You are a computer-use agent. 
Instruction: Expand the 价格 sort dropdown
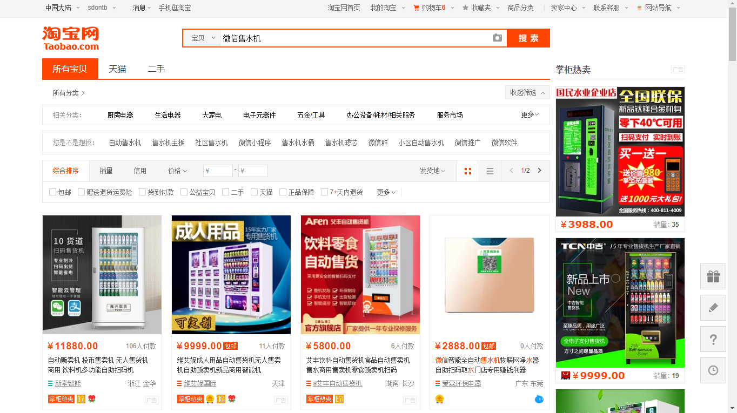click(177, 171)
